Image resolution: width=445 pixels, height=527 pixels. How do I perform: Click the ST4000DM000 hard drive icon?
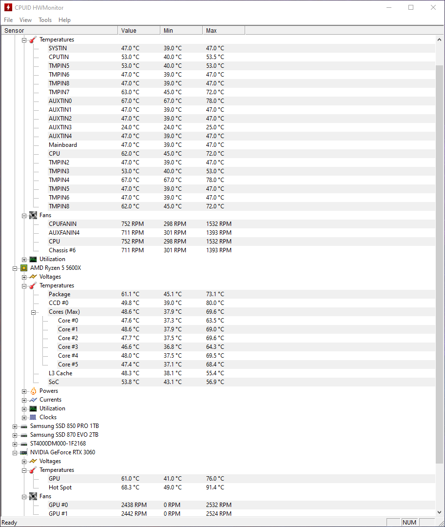pyautogui.click(x=24, y=444)
